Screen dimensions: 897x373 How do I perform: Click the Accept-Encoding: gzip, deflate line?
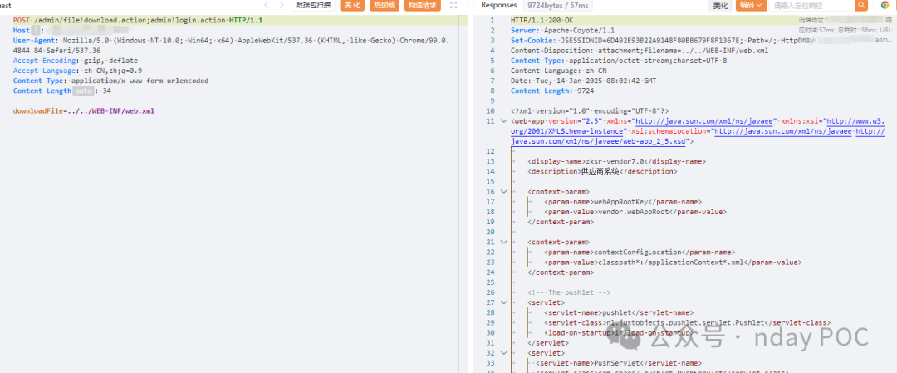coord(76,61)
